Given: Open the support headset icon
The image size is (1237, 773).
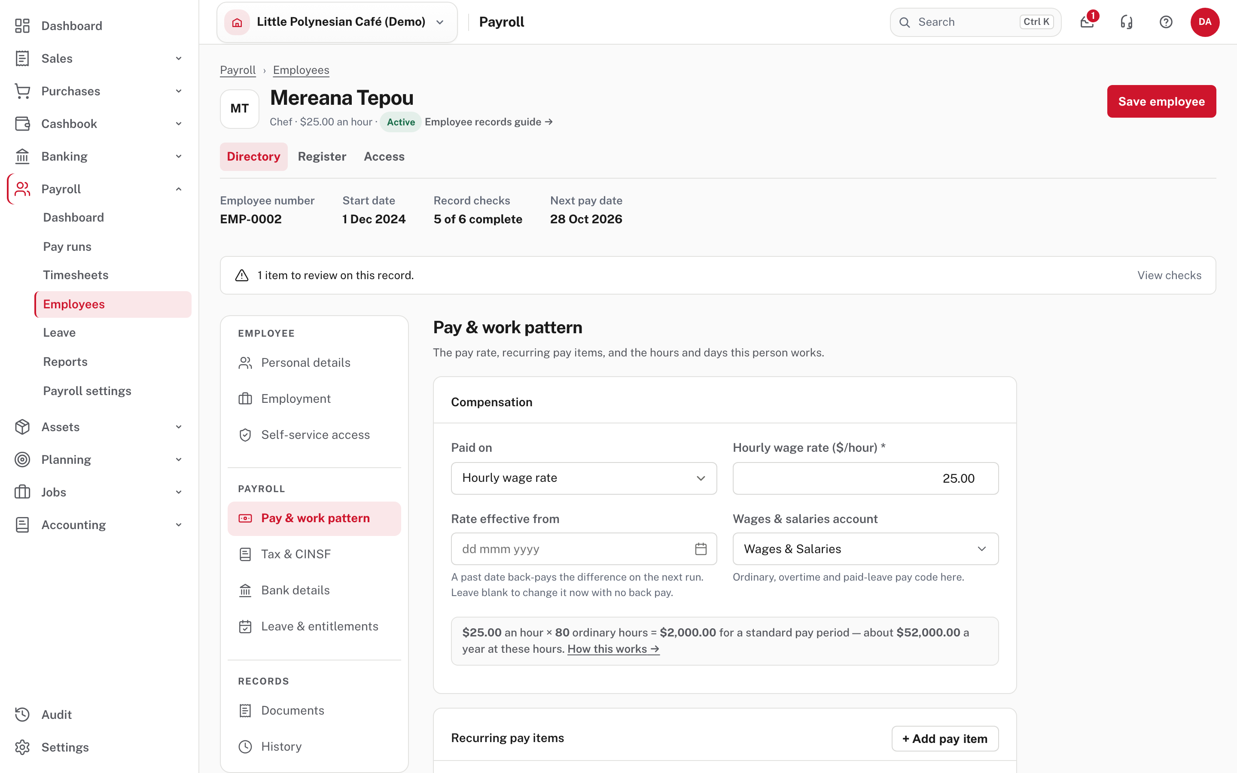Looking at the screenshot, I should [1126, 22].
